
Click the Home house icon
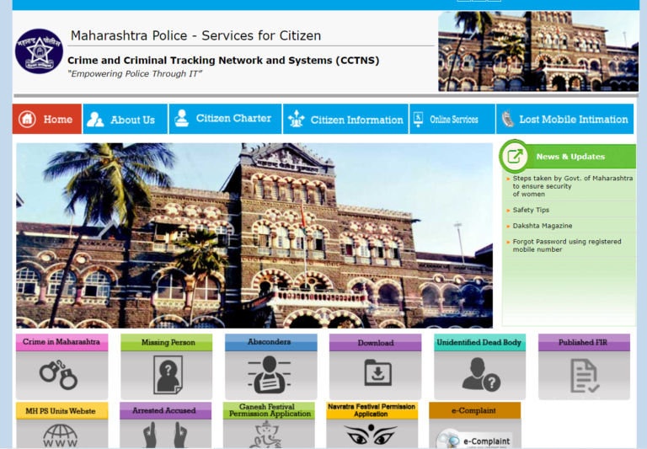(x=27, y=120)
